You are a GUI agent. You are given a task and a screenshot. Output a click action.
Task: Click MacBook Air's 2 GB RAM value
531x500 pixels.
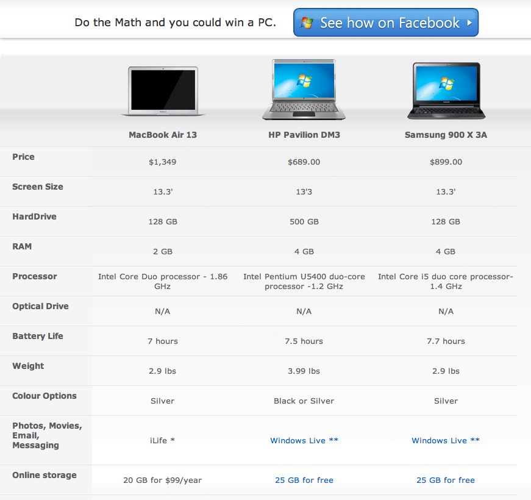click(163, 251)
